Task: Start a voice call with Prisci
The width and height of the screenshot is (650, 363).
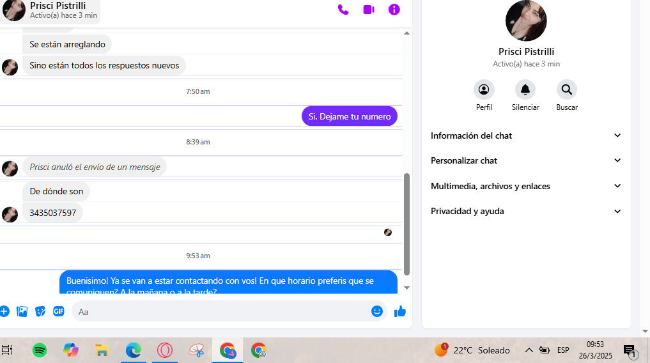Action: pyautogui.click(x=343, y=10)
